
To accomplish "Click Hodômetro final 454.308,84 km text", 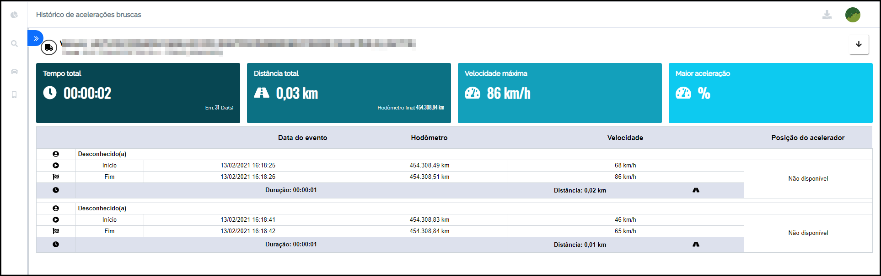I will click(x=411, y=108).
